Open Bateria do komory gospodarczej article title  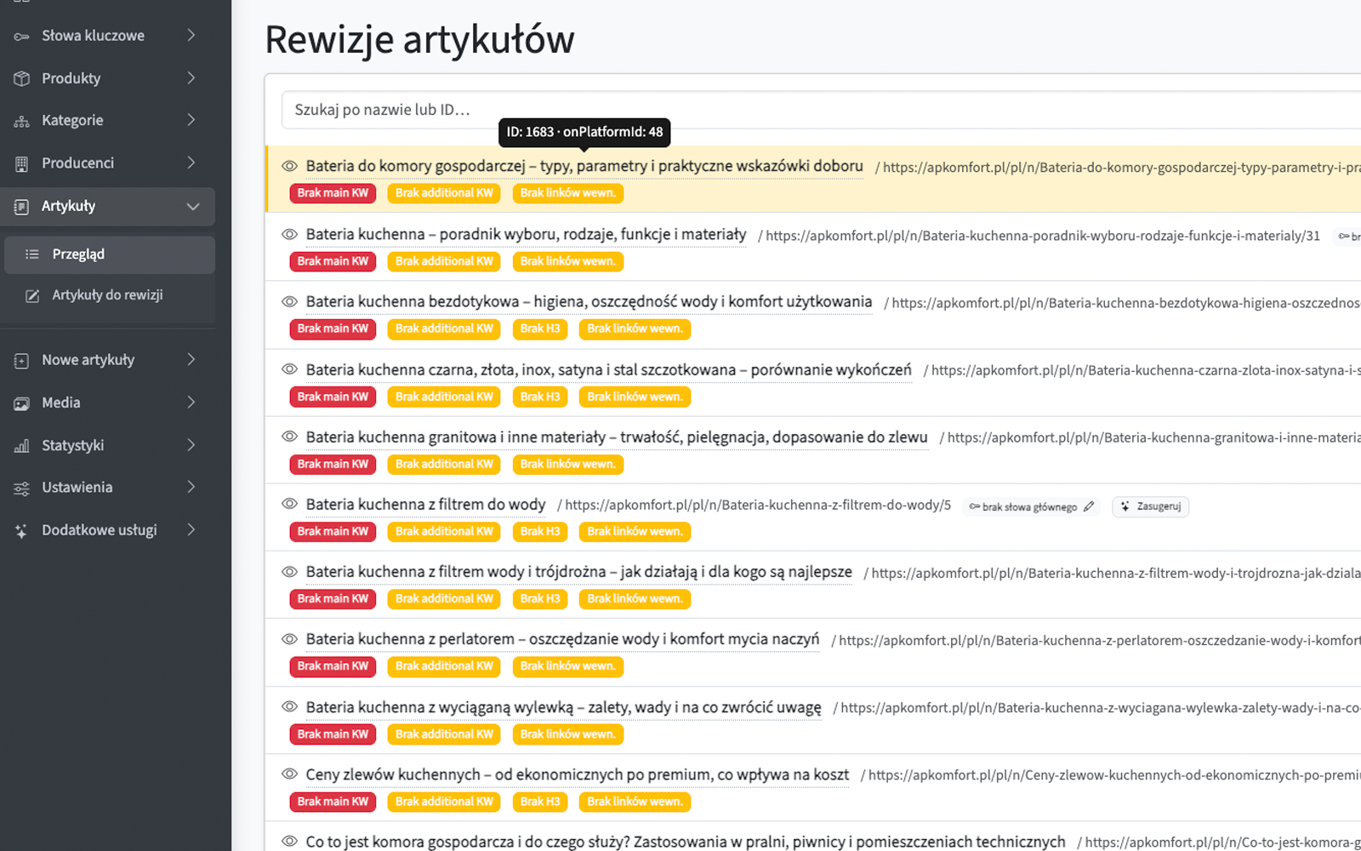click(x=584, y=166)
